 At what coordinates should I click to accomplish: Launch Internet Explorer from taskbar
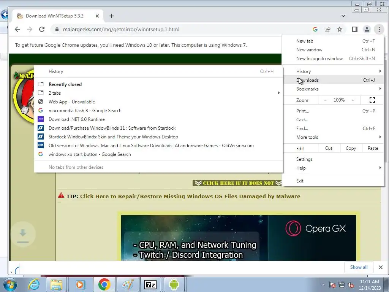[x=34, y=284]
